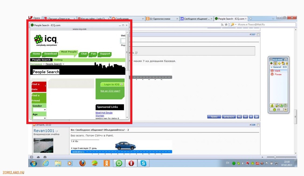Open Skype from the taskbar

[143, 163]
